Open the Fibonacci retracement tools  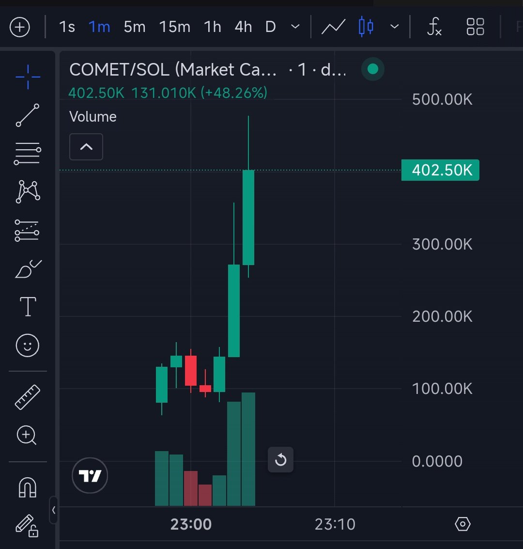pos(28,154)
